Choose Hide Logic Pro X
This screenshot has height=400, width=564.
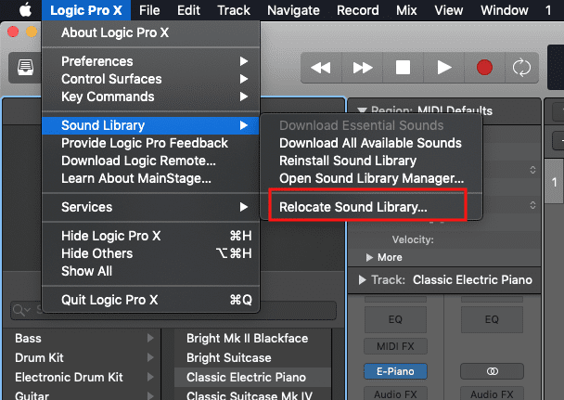pos(150,236)
